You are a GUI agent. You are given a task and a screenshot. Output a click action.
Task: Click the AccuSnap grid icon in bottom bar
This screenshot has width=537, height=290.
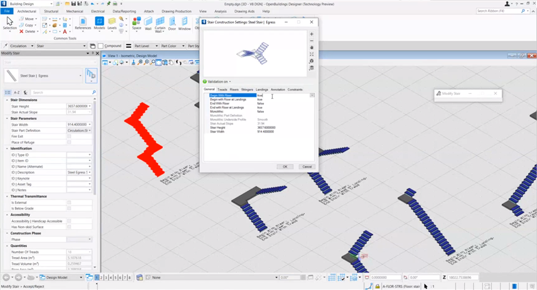(332, 277)
